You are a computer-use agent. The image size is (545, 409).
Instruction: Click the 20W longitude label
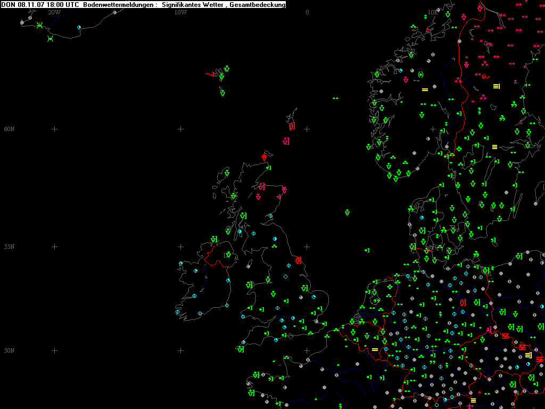(54, 12)
